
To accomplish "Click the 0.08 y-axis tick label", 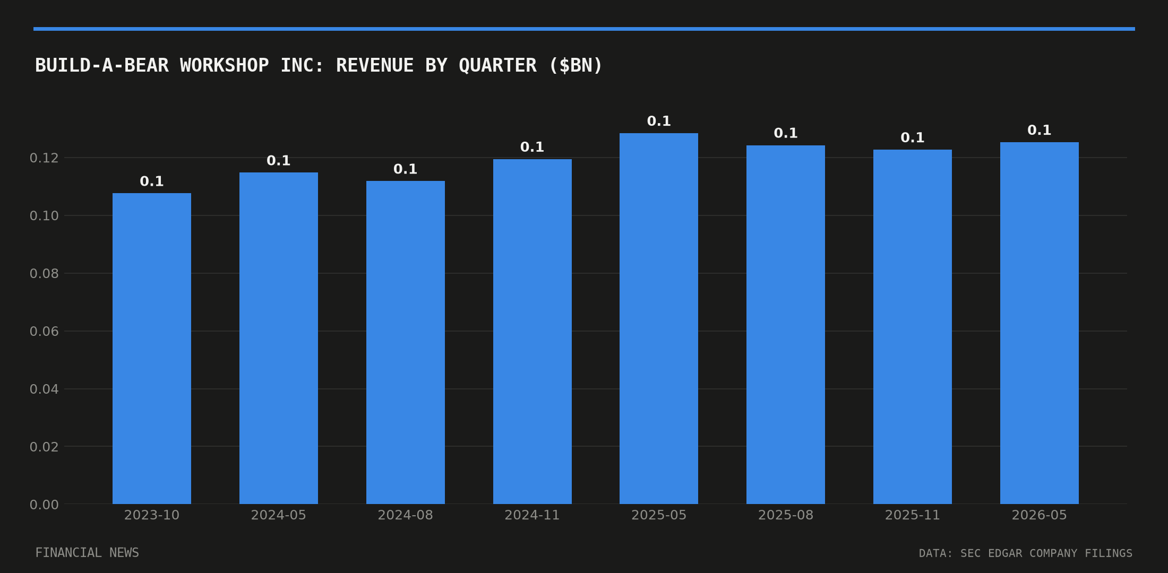I will click(x=44, y=274).
